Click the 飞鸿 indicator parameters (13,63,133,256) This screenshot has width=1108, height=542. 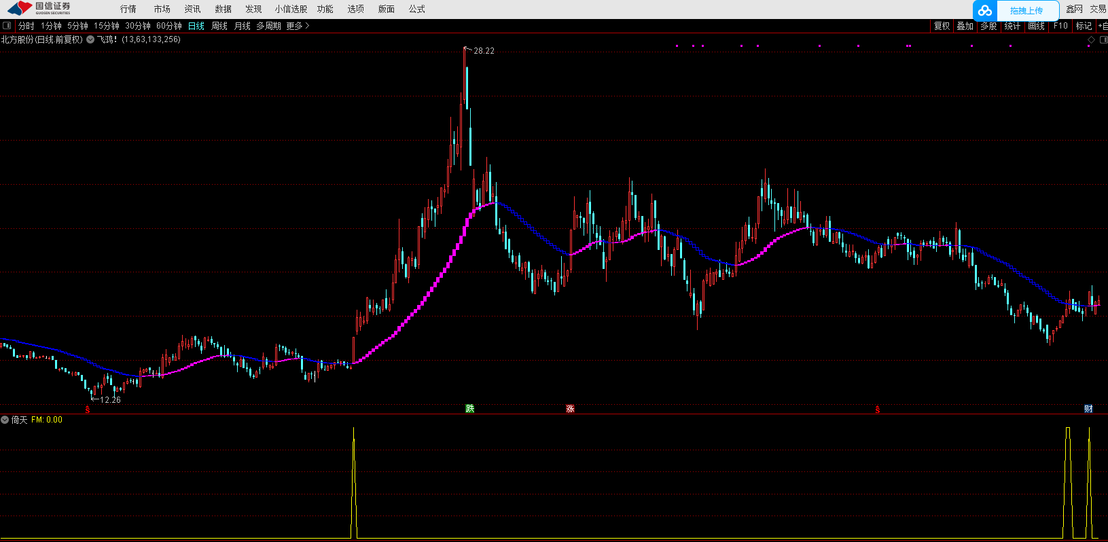[151, 39]
